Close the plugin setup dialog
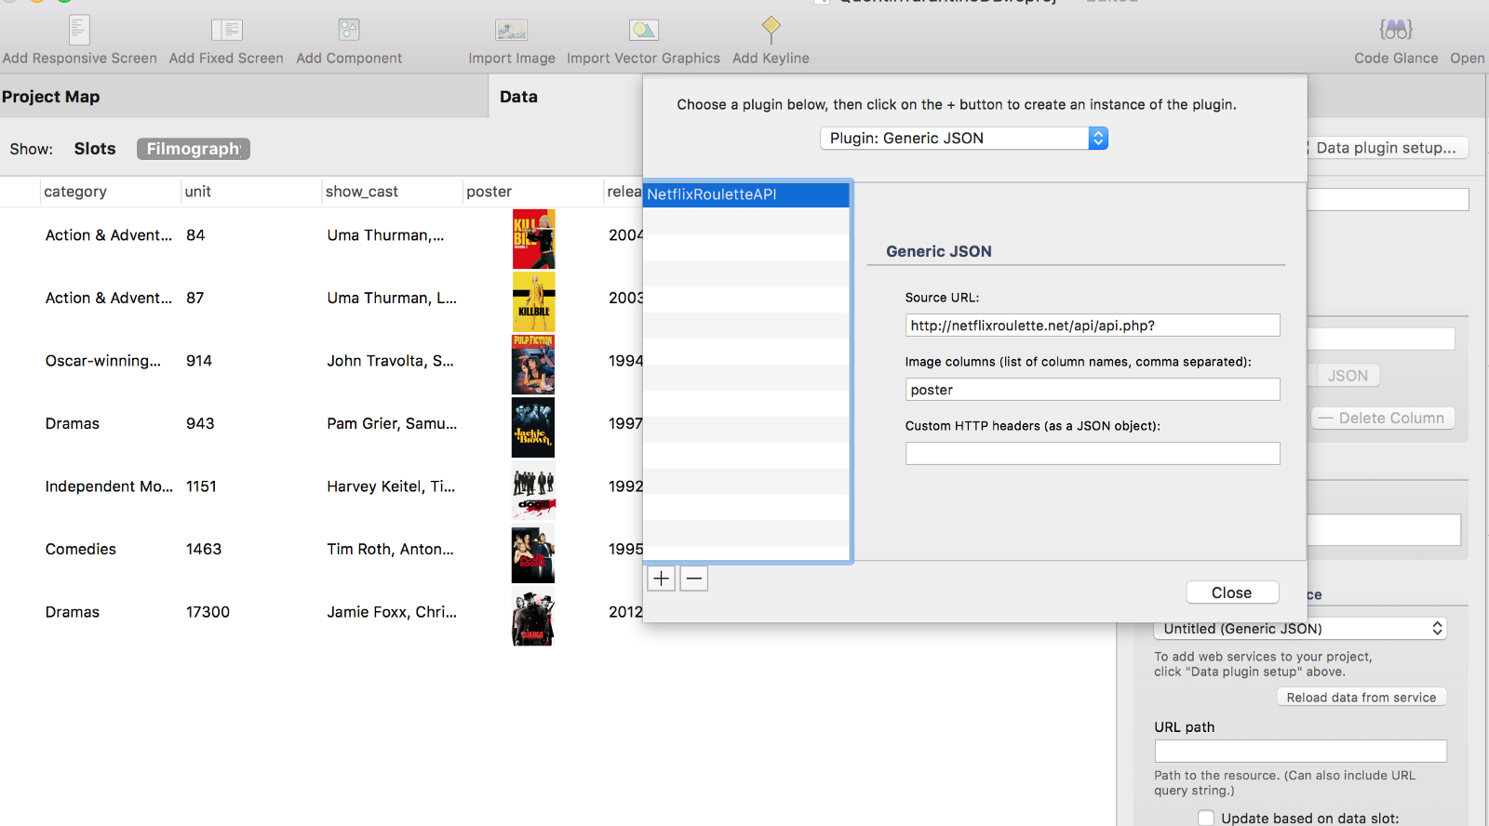This screenshot has height=826, width=1489. pyautogui.click(x=1231, y=593)
